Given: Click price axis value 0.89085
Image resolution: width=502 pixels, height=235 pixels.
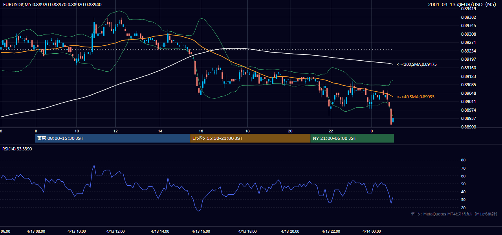Looking at the screenshot, I should 468,85.
